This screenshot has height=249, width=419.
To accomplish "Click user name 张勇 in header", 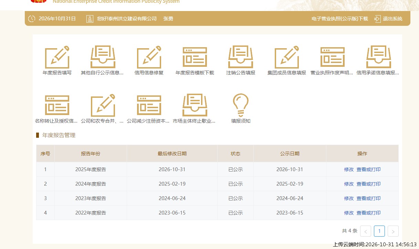I will point(168,19).
